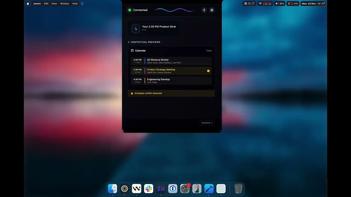
Task: Click the 4:30 PM time label
Action: [x=137, y=79]
